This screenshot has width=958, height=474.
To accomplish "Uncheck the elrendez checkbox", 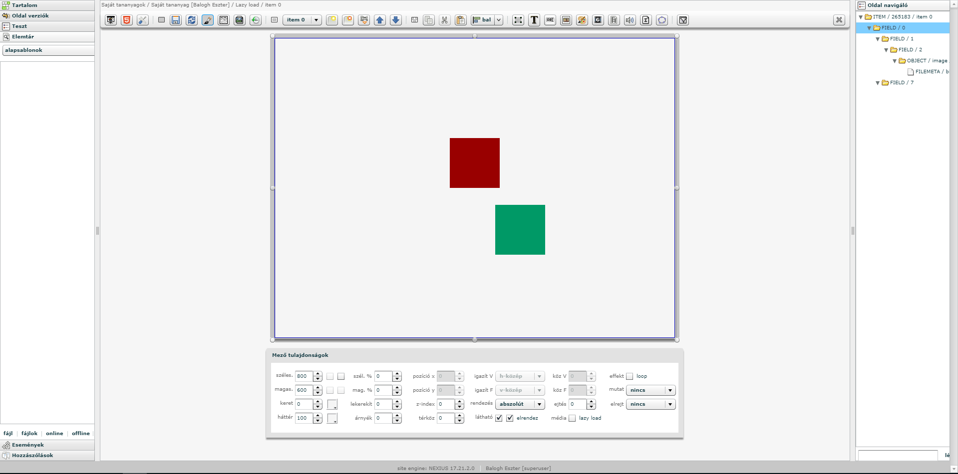I will (x=510, y=418).
